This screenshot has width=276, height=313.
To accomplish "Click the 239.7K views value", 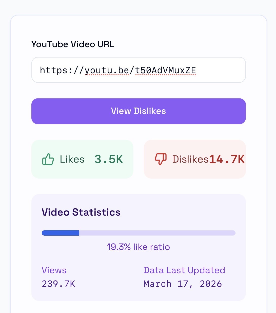I will click(x=58, y=284).
